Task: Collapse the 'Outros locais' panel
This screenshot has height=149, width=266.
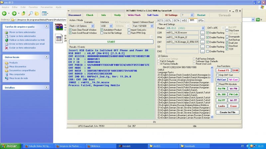Action: pos(47,57)
